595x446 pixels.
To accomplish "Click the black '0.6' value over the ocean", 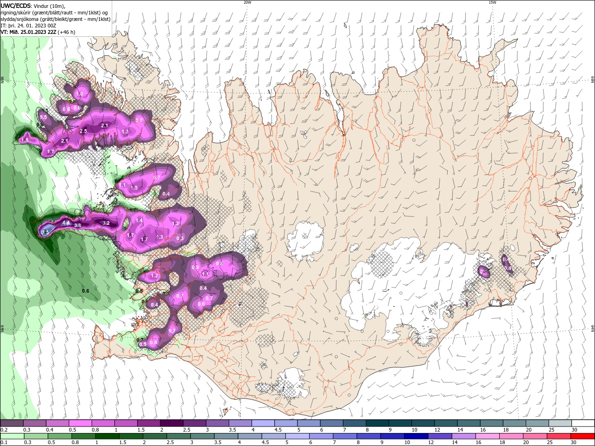I will [86, 291].
